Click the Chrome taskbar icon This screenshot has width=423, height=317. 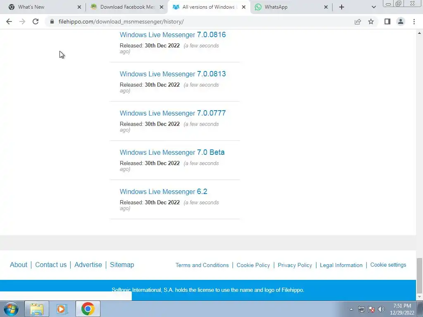88,309
